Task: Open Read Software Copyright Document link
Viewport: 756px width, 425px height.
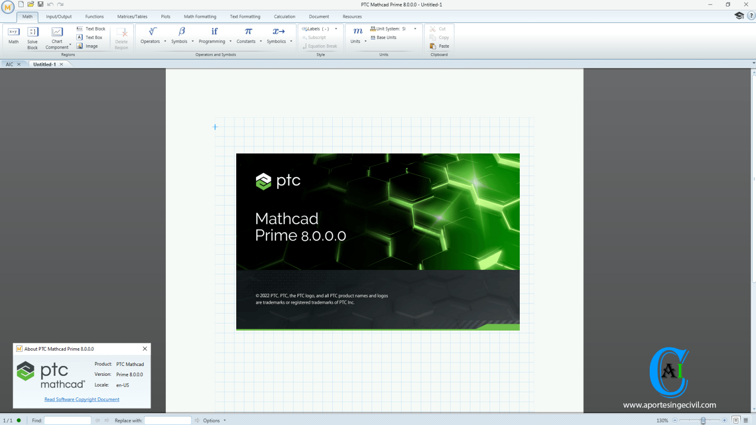Action: click(x=82, y=399)
